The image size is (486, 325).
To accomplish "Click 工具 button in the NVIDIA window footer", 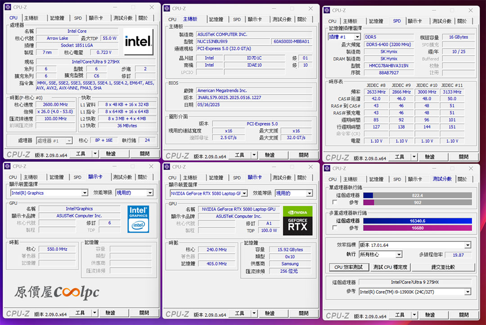I will (239, 313).
